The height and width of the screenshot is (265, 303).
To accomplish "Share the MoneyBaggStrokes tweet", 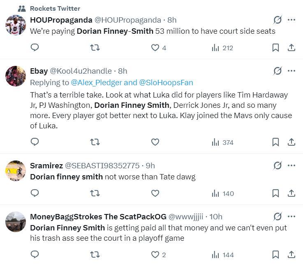I will pyautogui.click(x=291, y=255).
